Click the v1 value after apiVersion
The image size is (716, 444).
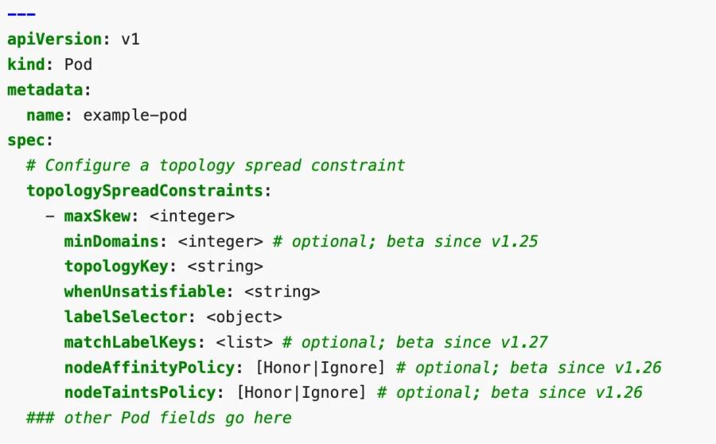coord(130,38)
